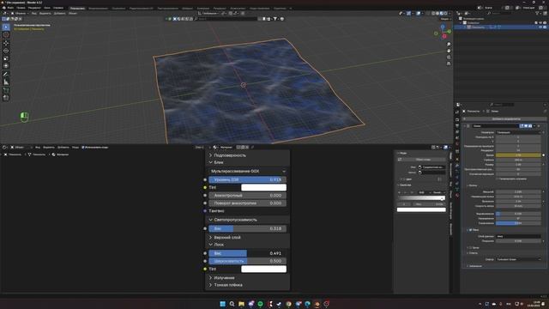Select the Scale tool
This screenshot has width=549, height=309.
[x=6, y=58]
